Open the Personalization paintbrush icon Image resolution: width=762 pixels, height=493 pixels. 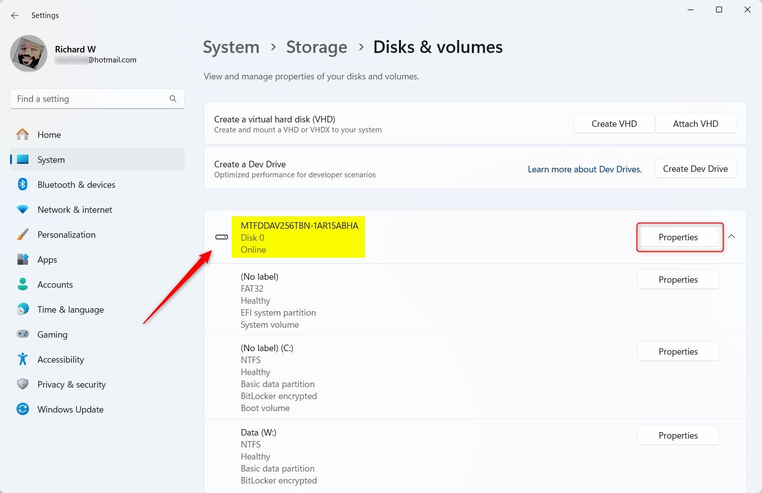click(x=23, y=234)
